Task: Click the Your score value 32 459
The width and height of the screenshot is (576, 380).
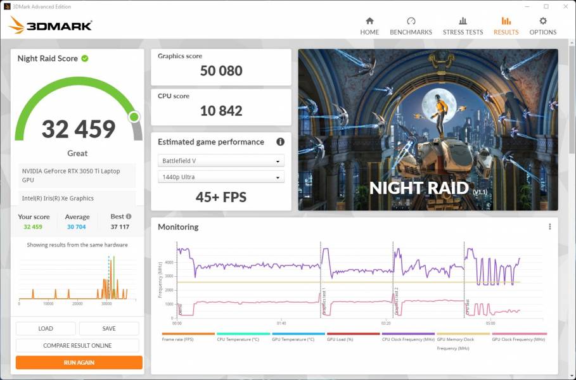Action: click(x=33, y=227)
